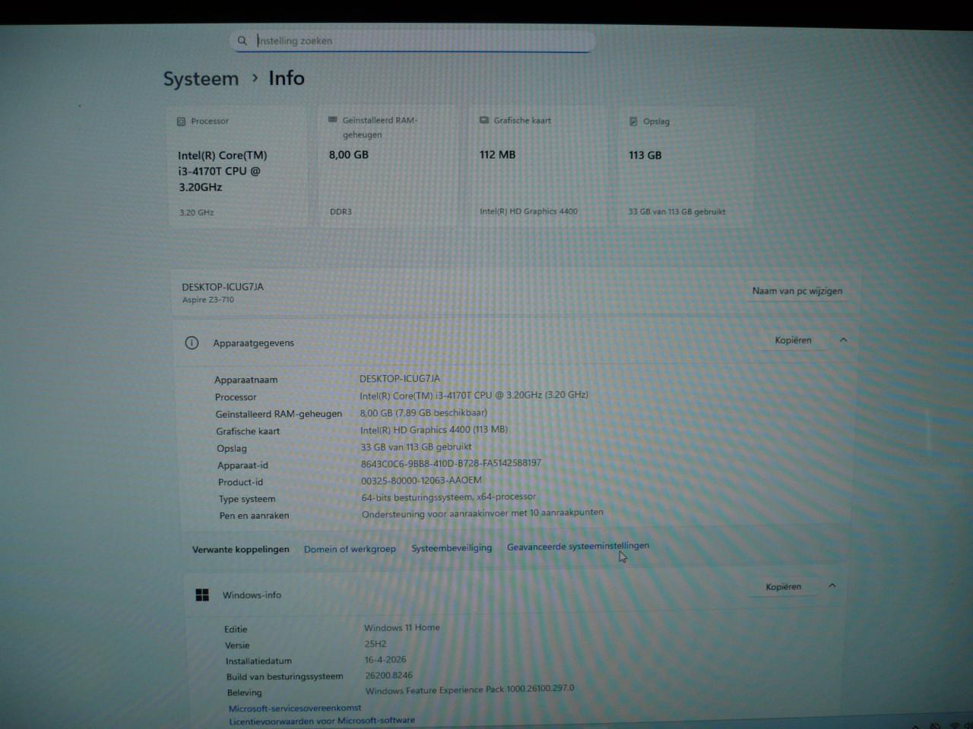Navigate back to Systeem via breadcrumb

[200, 78]
